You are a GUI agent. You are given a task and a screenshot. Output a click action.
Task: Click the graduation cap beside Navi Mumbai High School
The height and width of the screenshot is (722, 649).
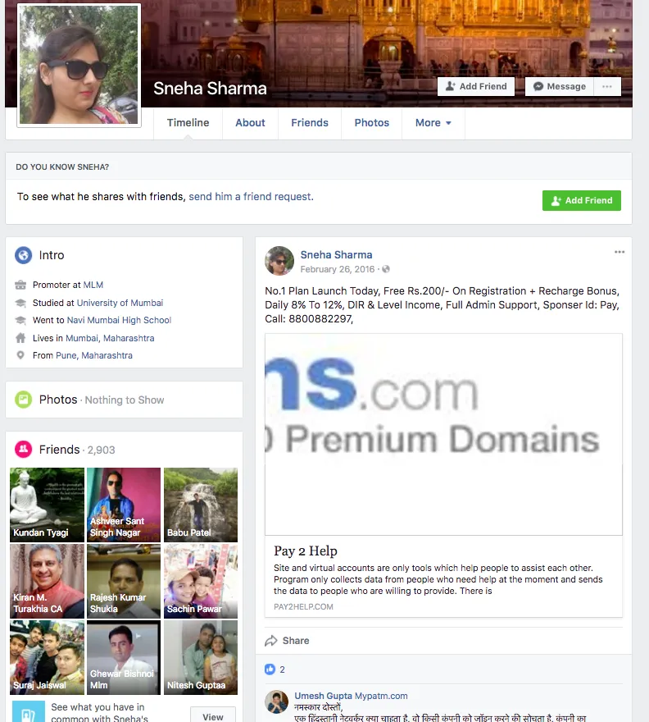[20, 320]
